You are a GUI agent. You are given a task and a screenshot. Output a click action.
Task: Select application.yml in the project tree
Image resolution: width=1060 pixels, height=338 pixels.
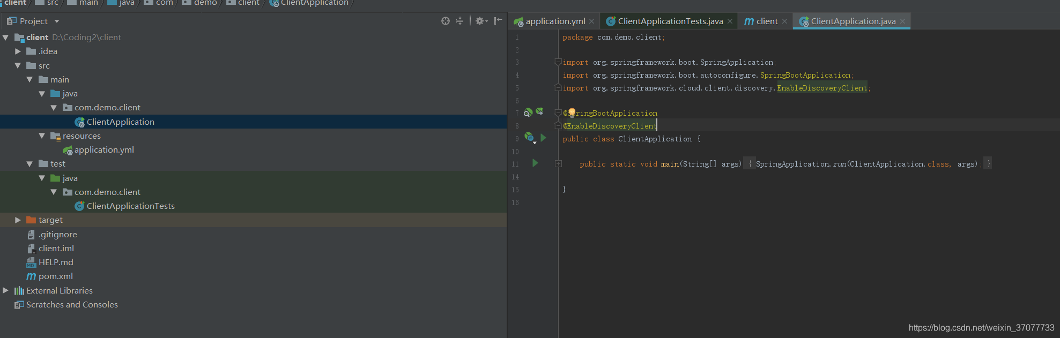[104, 150]
